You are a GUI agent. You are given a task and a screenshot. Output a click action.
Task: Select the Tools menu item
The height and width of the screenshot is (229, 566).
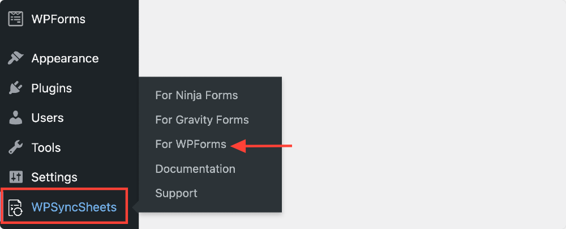[x=46, y=147]
